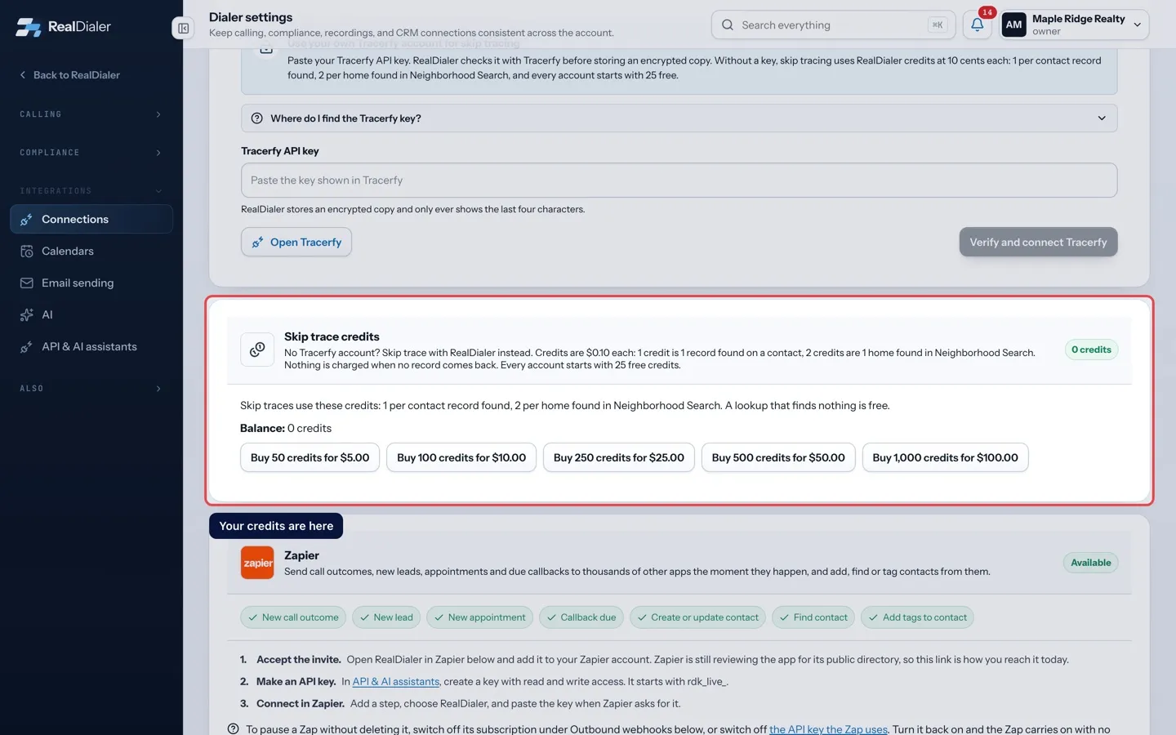Go to Email sending settings
The width and height of the screenshot is (1176, 735).
[x=91, y=283]
